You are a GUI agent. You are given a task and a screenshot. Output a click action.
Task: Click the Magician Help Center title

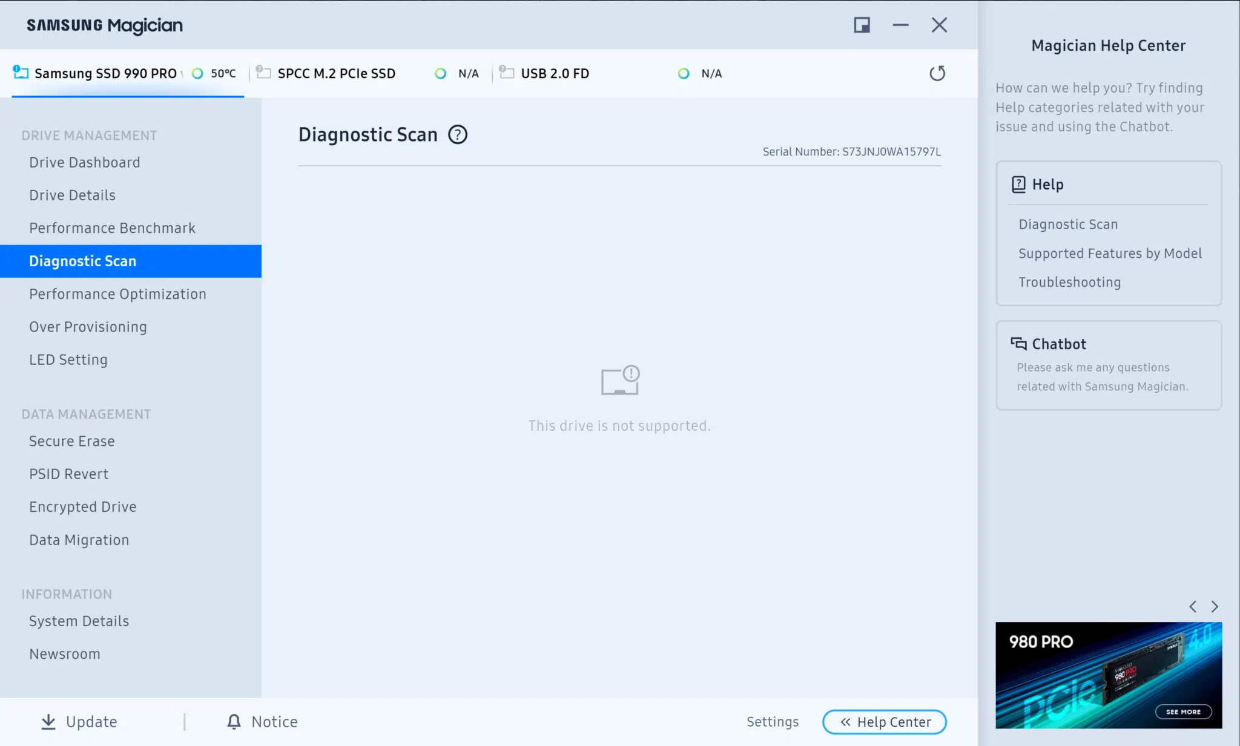pyautogui.click(x=1109, y=45)
